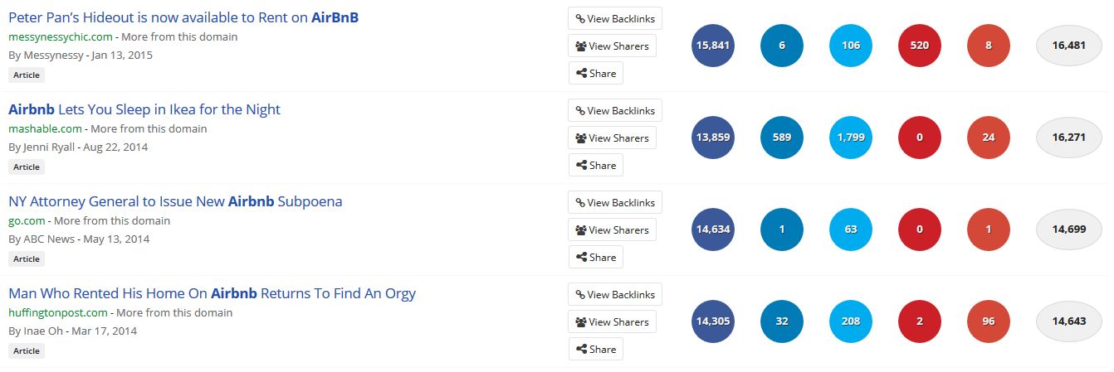
Task: Open the NY Attorney General subpoena article
Action: pos(175,201)
